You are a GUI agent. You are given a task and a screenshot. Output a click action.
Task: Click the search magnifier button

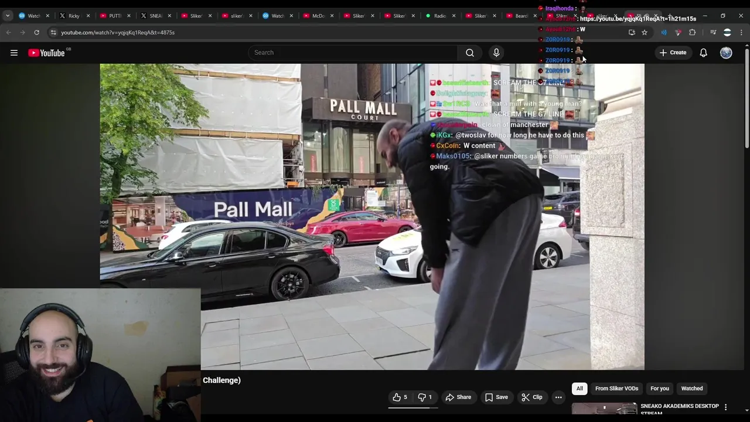tap(470, 53)
